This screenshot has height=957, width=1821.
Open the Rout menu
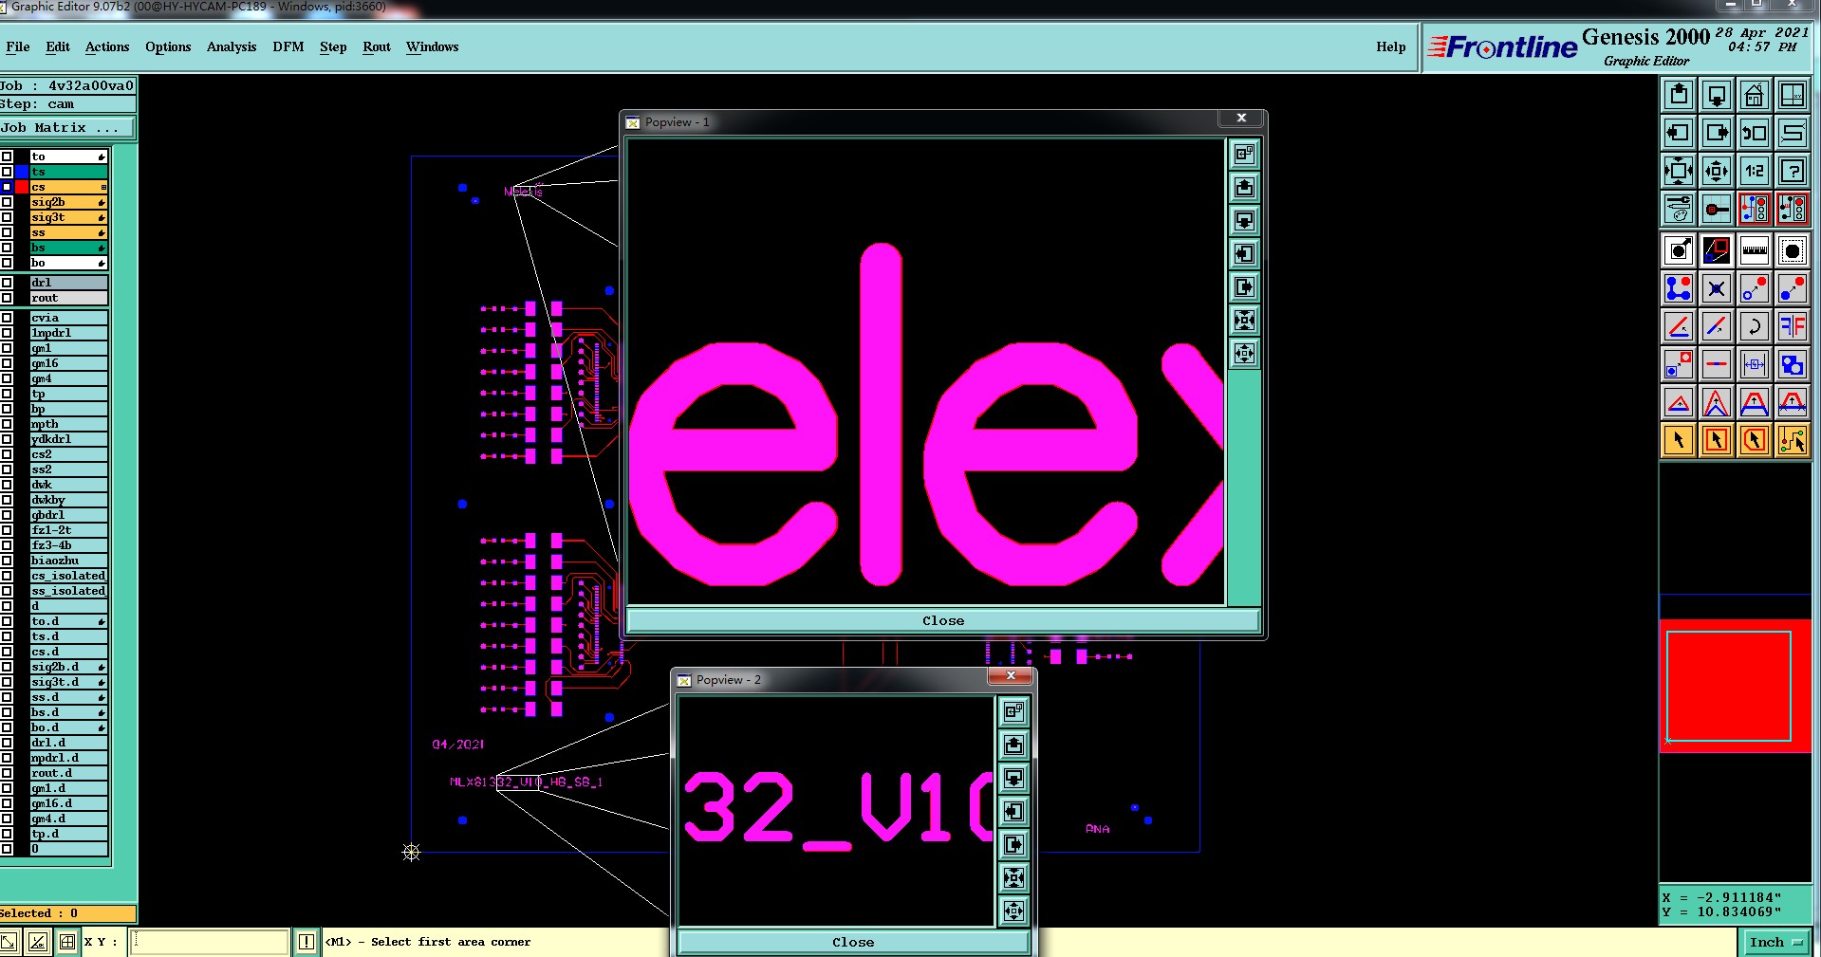pyautogui.click(x=377, y=46)
